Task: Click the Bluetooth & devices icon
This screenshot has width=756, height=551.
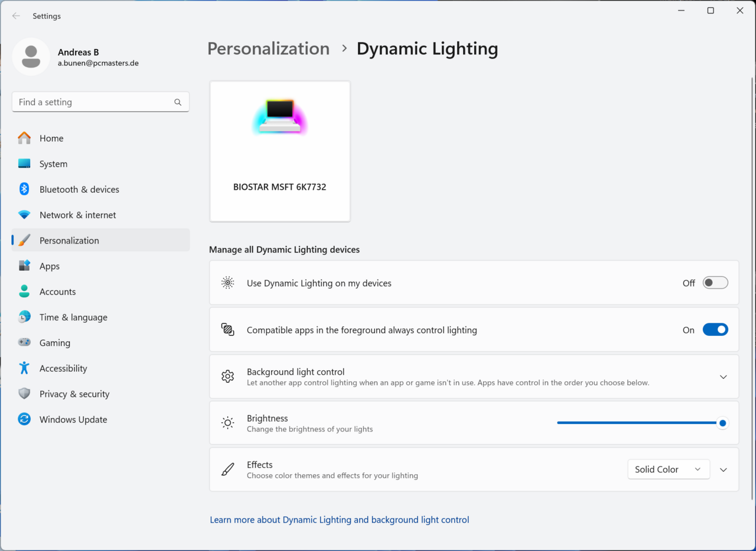Action: pos(24,189)
